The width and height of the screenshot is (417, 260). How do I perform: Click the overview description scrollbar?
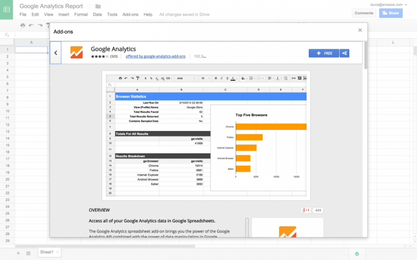tap(247, 227)
